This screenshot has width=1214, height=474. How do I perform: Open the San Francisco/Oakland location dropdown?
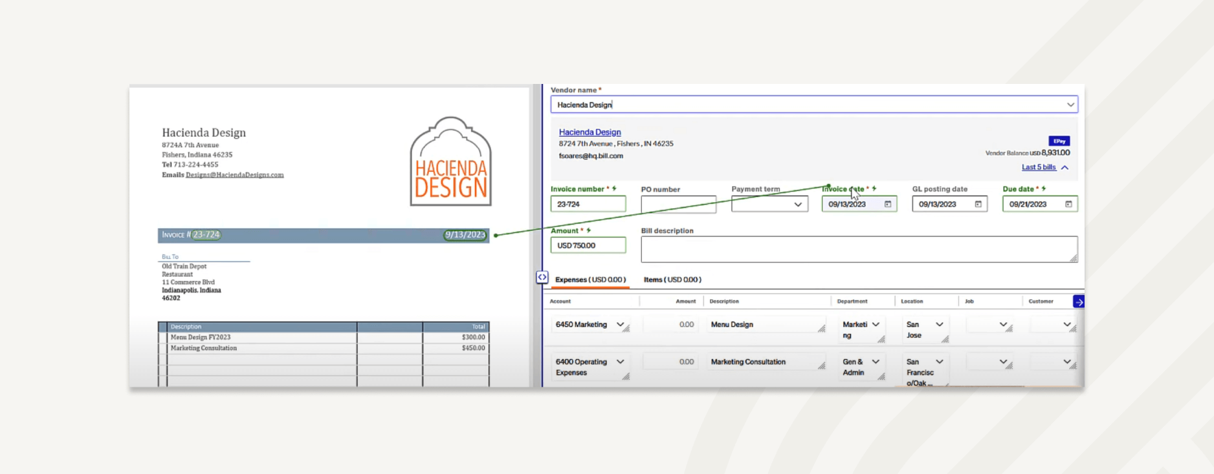(x=940, y=362)
